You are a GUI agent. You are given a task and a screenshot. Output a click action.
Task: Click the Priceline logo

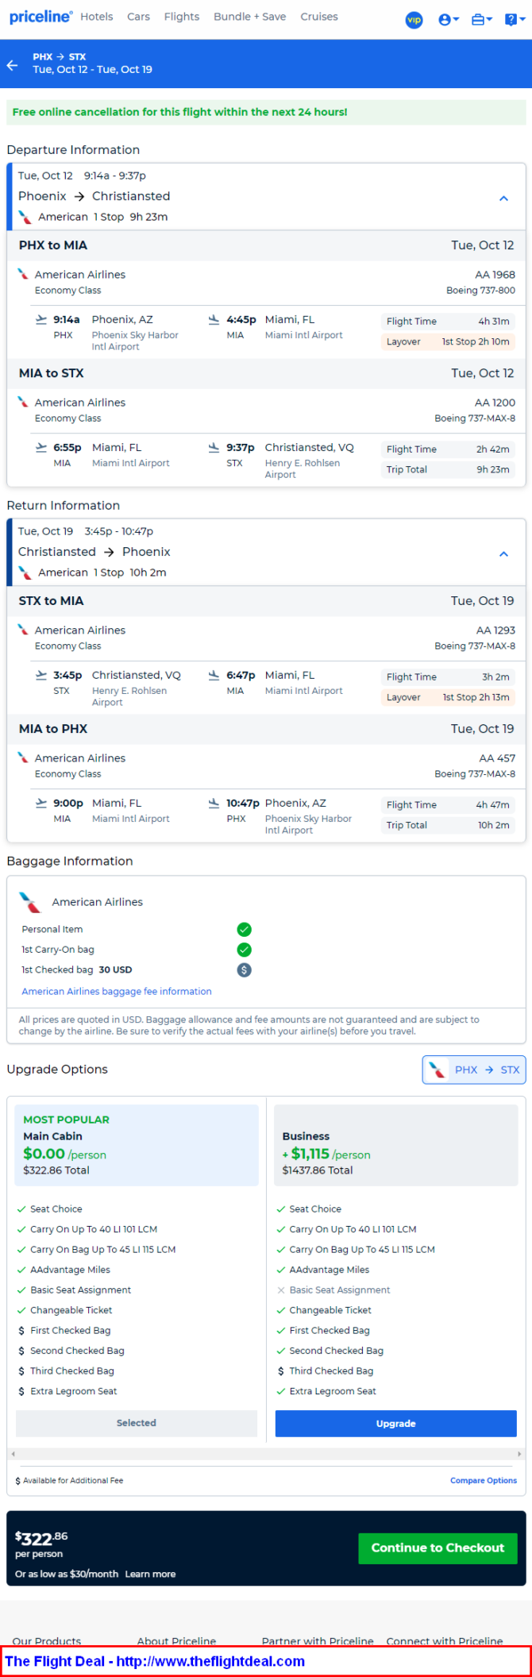coord(40,17)
